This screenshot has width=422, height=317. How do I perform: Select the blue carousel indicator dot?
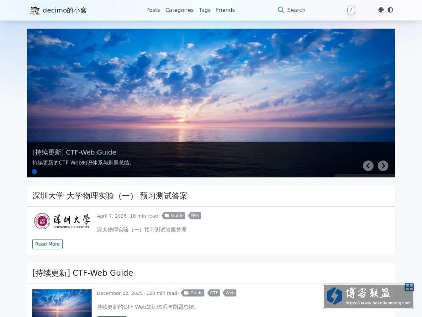pos(34,172)
